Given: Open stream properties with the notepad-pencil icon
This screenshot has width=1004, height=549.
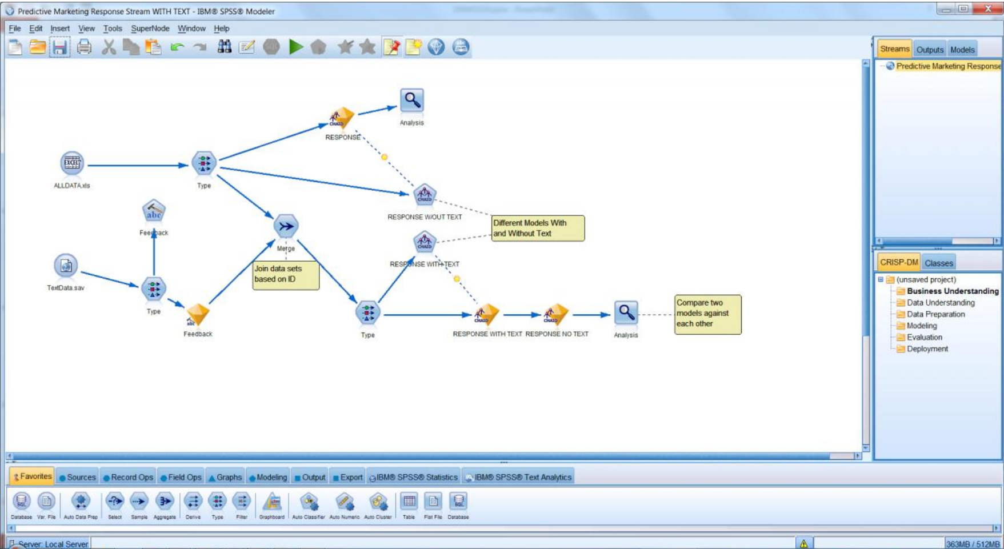Looking at the screenshot, I should coord(247,47).
